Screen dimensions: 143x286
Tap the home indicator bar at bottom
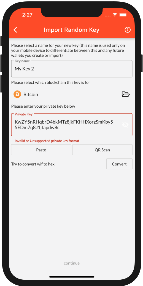(x=72, y=277)
